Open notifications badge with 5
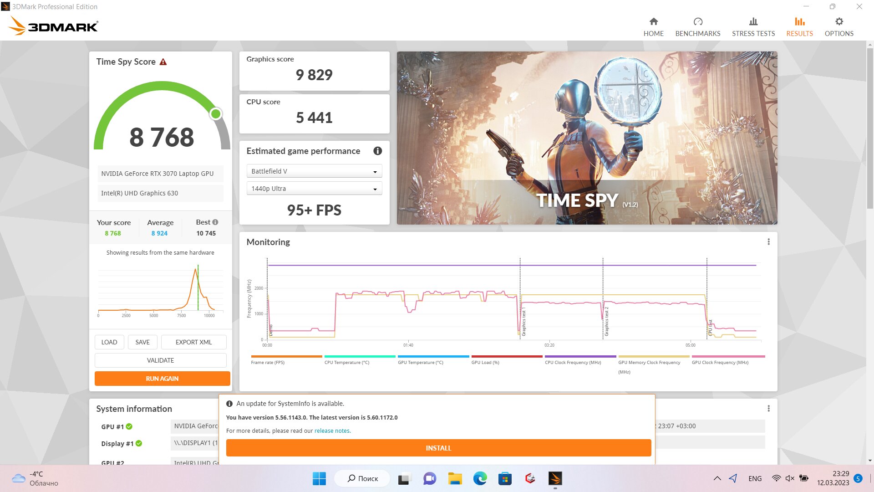 (858, 478)
